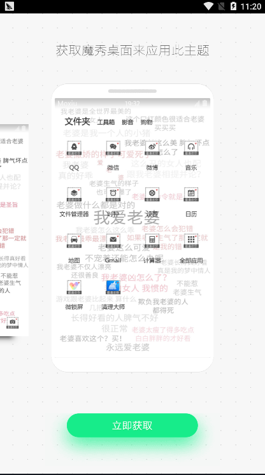The height and width of the screenshot is (475, 265).
Task: Select the 文件夹 label in preview
Action: pyautogui.click(x=78, y=122)
